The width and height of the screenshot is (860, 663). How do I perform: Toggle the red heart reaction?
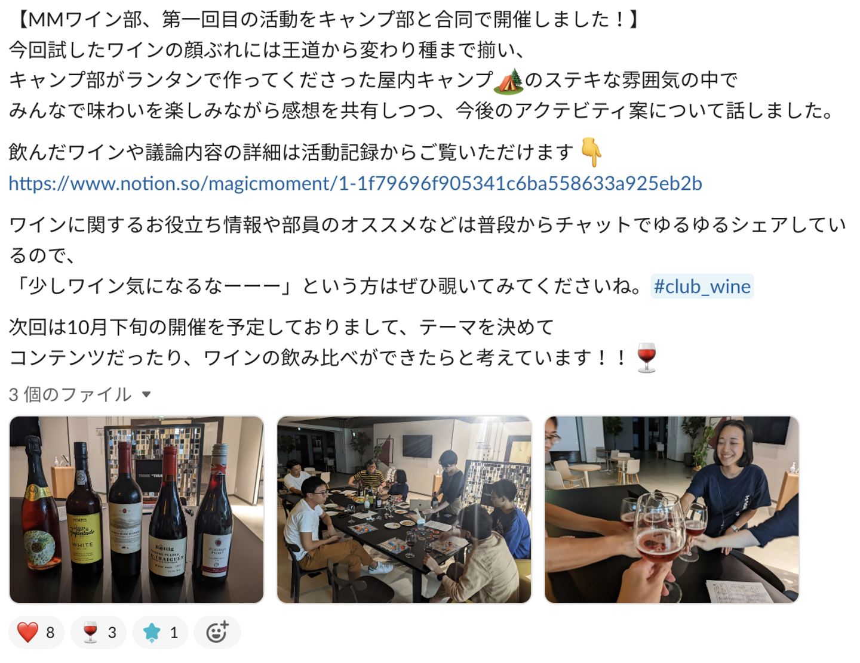point(36,632)
